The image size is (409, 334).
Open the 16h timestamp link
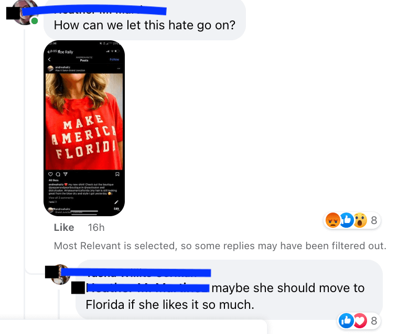(x=96, y=228)
